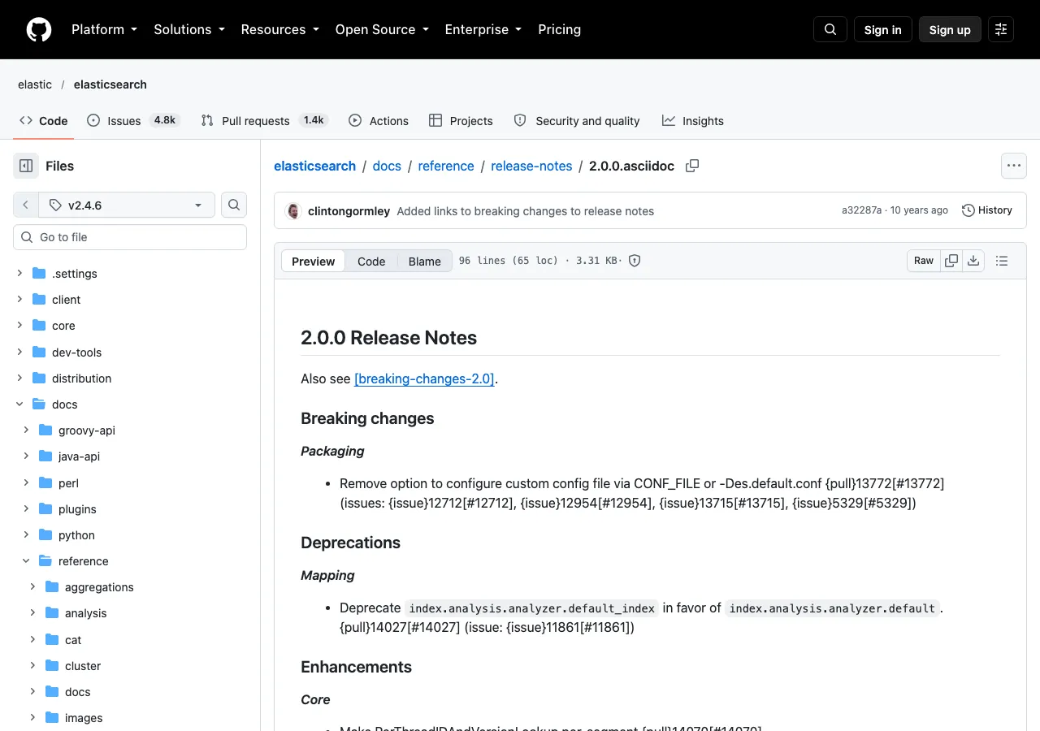Click the Sign in button
The height and width of the screenshot is (731, 1040).
coord(883,29)
